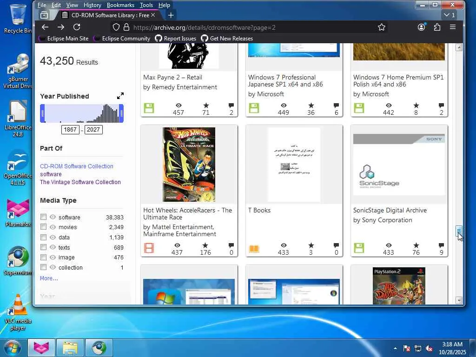Viewport: 476px width, 357px height.
Task: Select the VLC media player desktop icon
Action: pyautogui.click(x=18, y=313)
